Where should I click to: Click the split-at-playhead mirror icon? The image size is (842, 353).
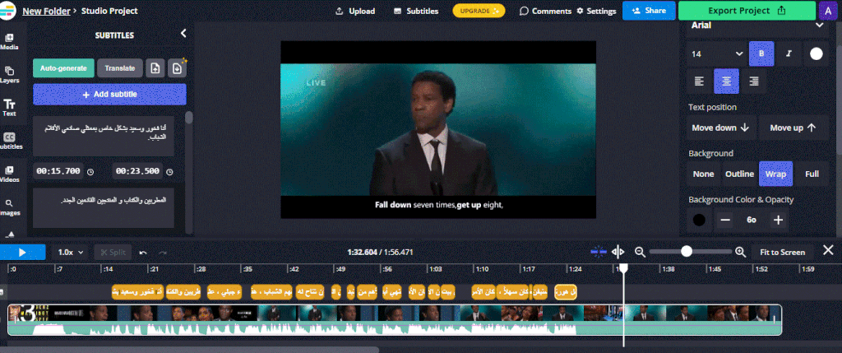618,252
